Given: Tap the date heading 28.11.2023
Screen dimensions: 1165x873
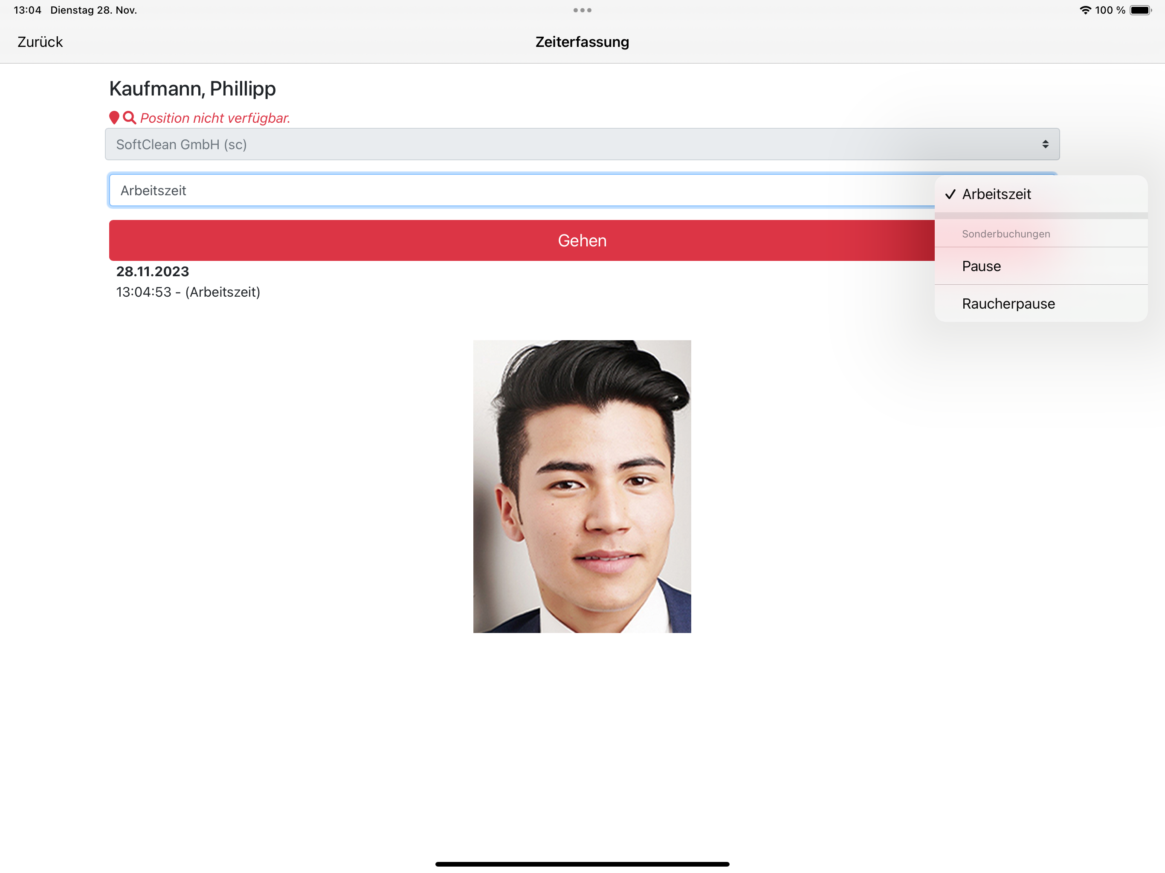Looking at the screenshot, I should click(x=152, y=272).
